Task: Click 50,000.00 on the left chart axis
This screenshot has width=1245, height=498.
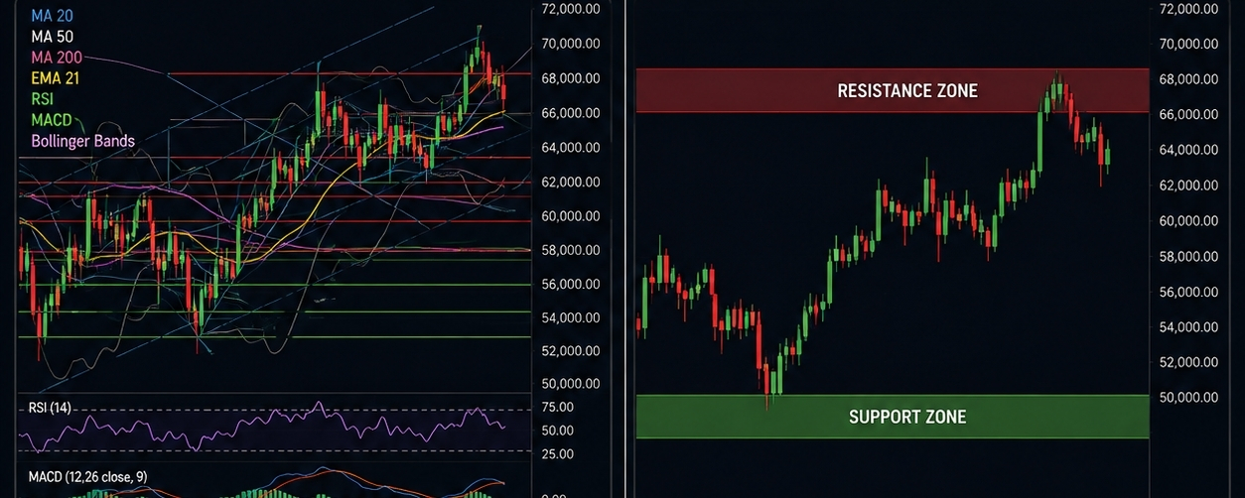Action: point(570,384)
